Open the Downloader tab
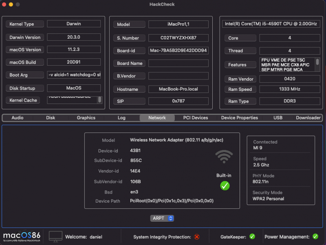 [x=308, y=118]
